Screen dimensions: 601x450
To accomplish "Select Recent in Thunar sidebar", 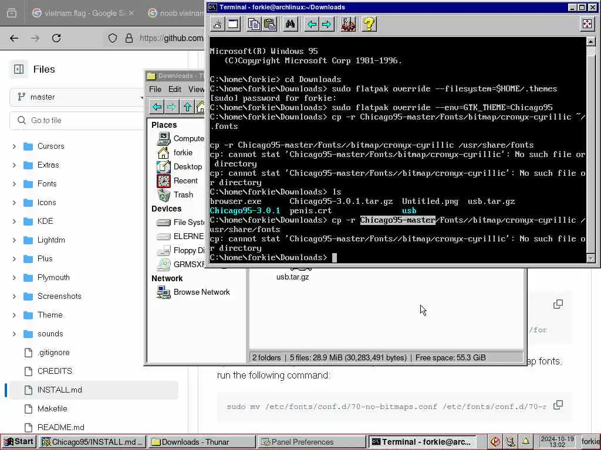I will pyautogui.click(x=177, y=180).
